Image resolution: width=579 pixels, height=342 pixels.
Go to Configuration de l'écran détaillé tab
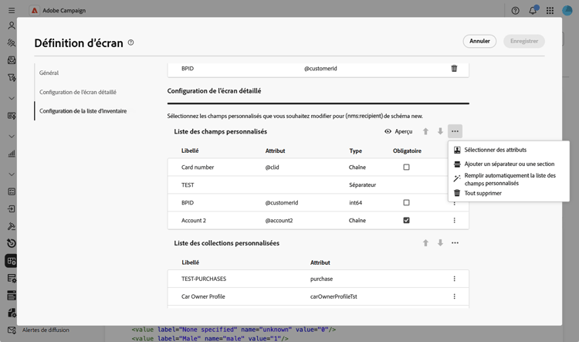click(78, 92)
